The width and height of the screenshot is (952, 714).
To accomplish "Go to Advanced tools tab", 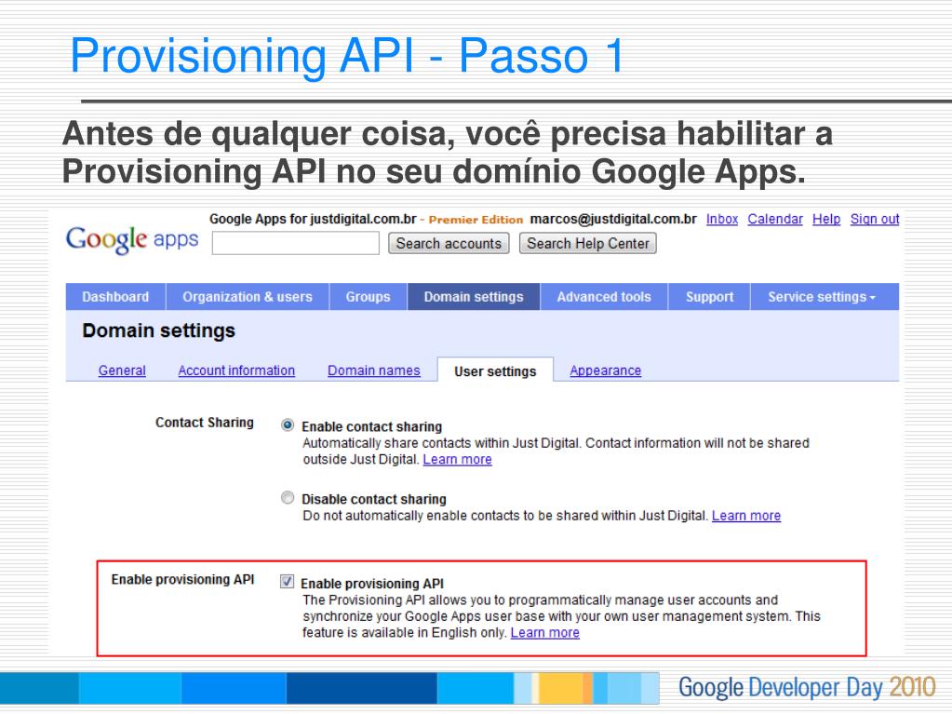I will (x=604, y=297).
